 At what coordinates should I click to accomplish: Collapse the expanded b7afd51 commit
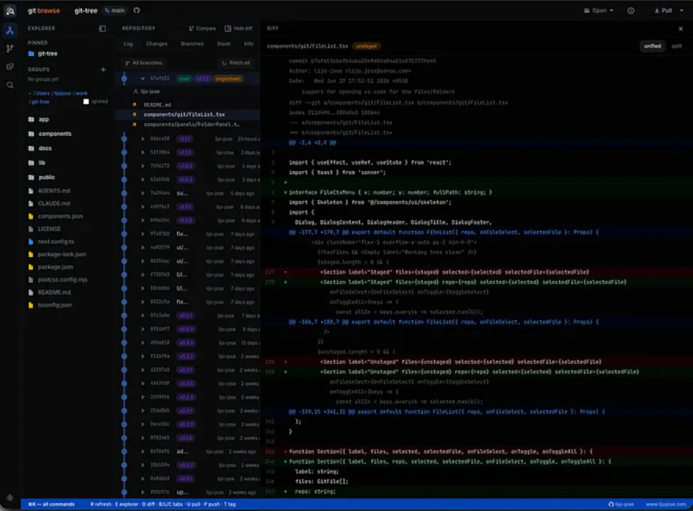tap(142, 78)
